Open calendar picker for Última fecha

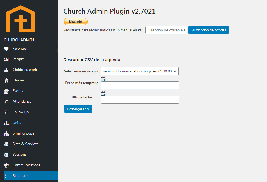(103, 93)
